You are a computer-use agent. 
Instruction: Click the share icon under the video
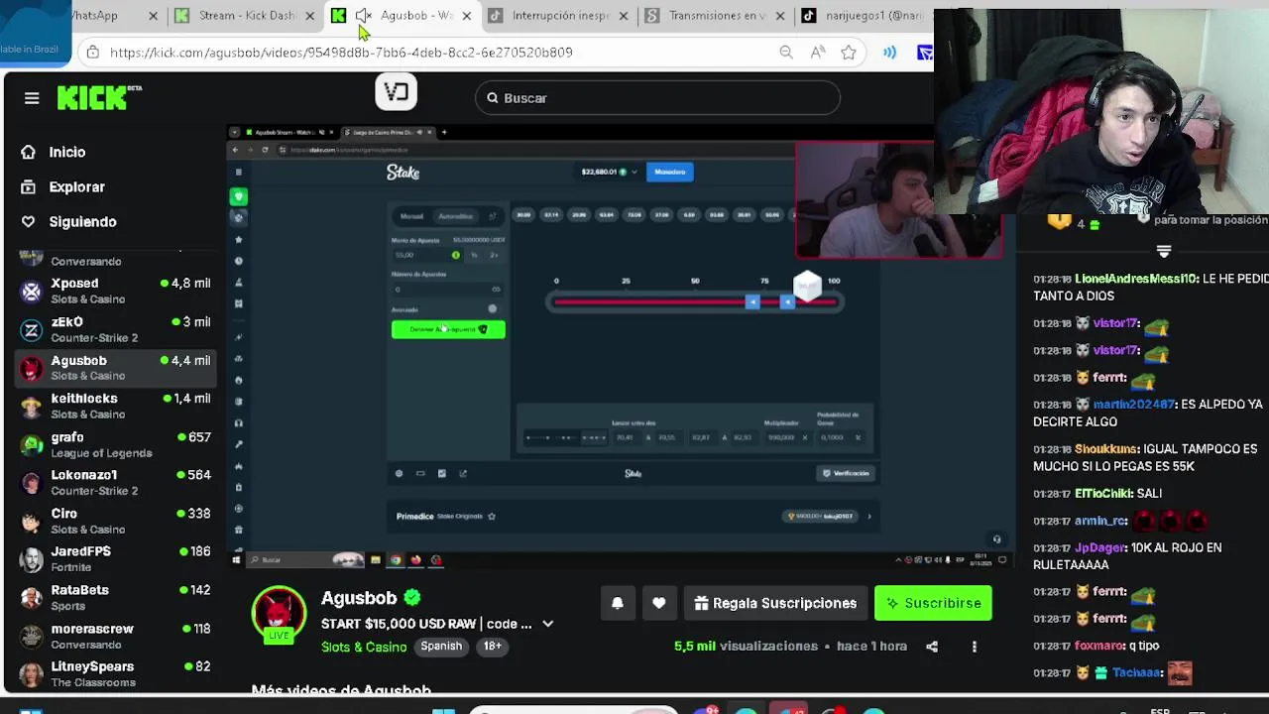tap(932, 647)
